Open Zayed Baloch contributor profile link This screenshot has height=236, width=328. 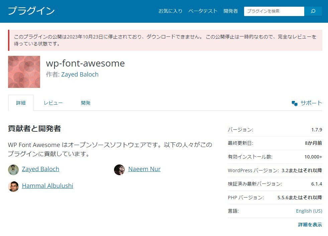point(40,169)
